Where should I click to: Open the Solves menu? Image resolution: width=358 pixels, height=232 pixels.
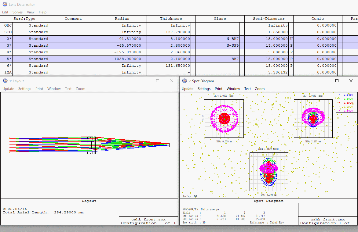pos(18,12)
